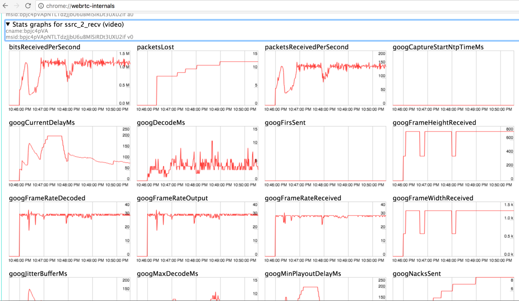This screenshot has width=519, height=301.
Task: Click the googFrameHeightReceived graph
Action: (x=453, y=154)
